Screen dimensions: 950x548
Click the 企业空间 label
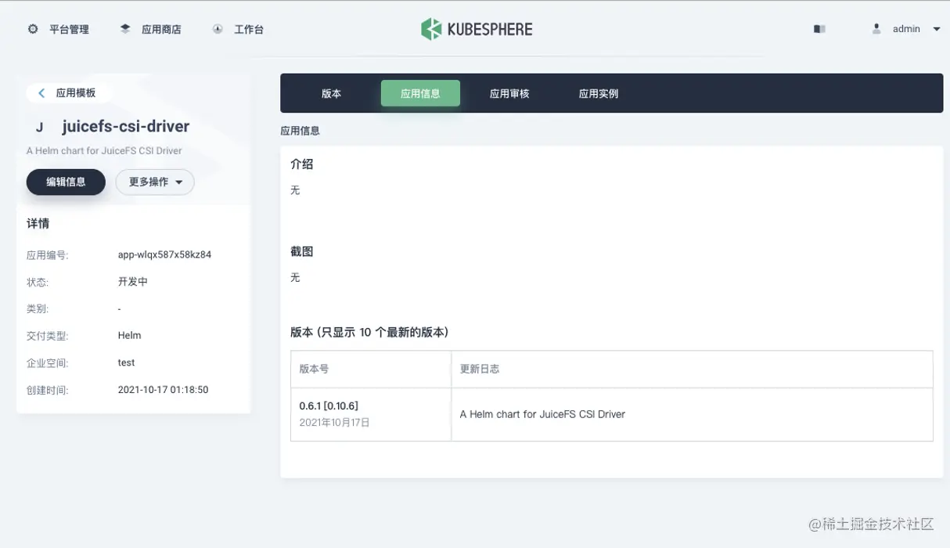pyautogui.click(x=47, y=363)
